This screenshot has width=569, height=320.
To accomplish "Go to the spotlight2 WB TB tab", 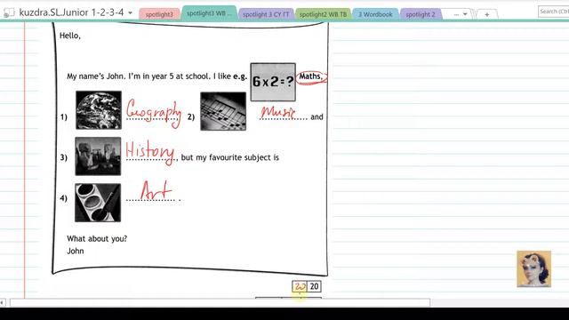I will click(x=323, y=14).
